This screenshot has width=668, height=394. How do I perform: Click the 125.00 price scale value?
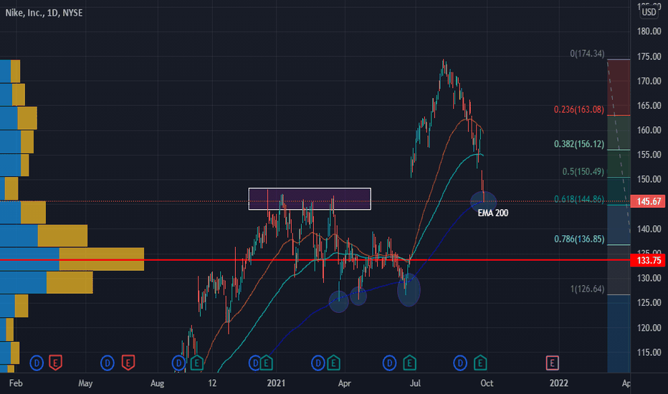[649, 302]
